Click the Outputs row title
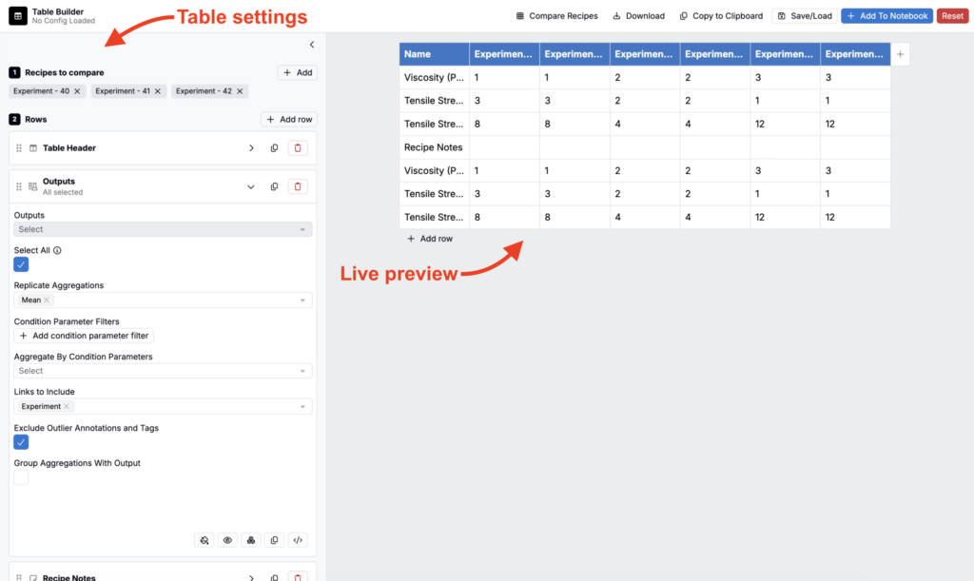Image resolution: width=974 pixels, height=581 pixels. click(59, 182)
